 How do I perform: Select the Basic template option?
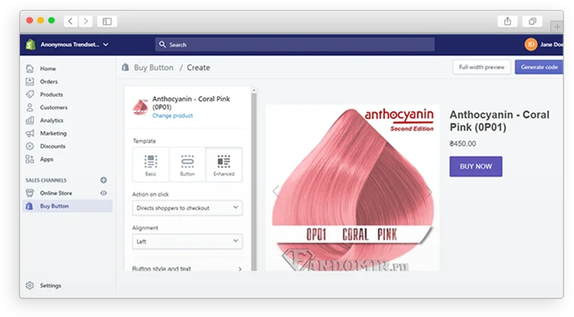click(151, 165)
